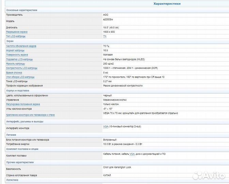229x184 pixels.
Task: Click the 'Характеристики' table heading
Action: (x=167, y=4)
